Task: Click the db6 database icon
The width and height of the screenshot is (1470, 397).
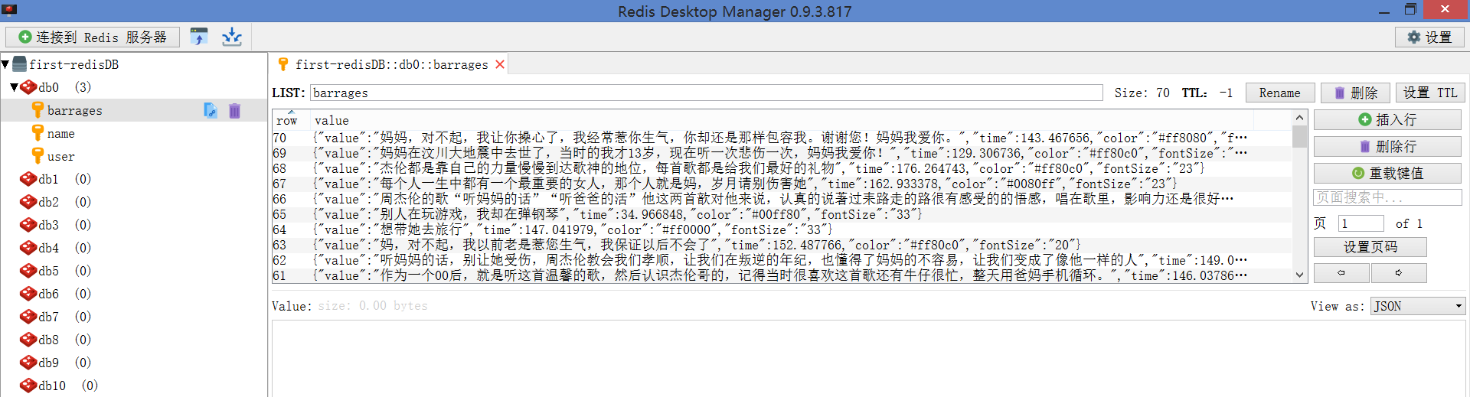Action: coord(28,294)
